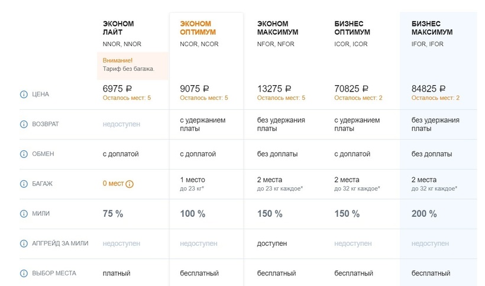
Task: Select the ЭКОНОМ ЛАЙТ fare column
Action: (118, 28)
